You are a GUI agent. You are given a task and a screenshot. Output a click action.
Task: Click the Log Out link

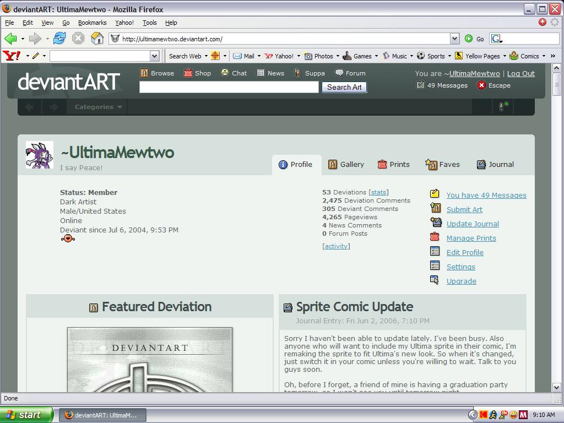521,73
